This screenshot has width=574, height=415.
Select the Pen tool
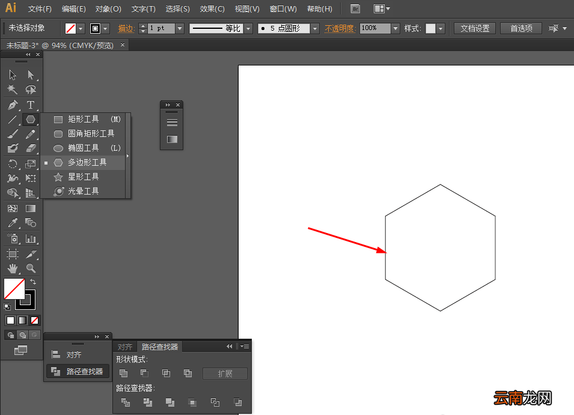[13, 105]
